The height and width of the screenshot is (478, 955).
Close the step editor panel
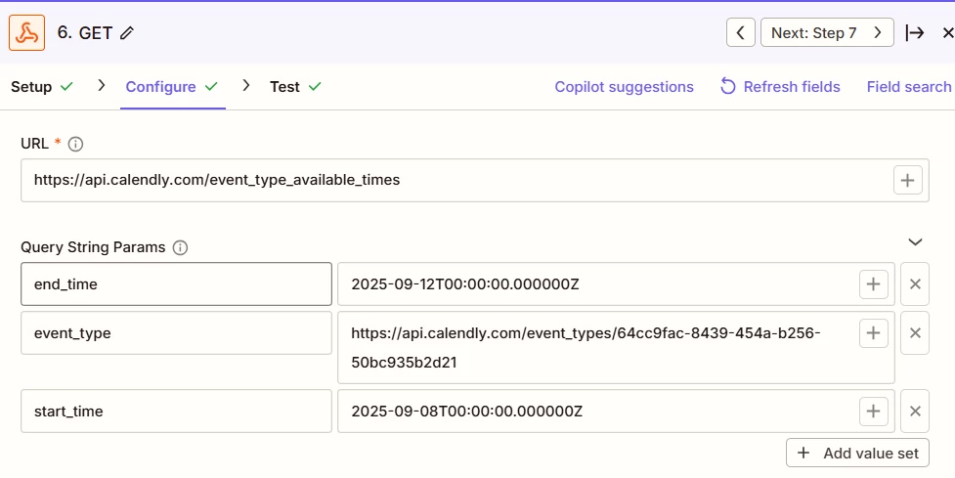pos(948,33)
